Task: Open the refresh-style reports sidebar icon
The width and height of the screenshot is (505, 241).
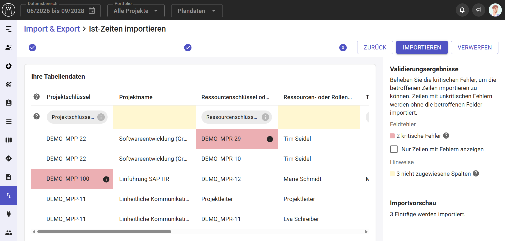Action: 9,66
